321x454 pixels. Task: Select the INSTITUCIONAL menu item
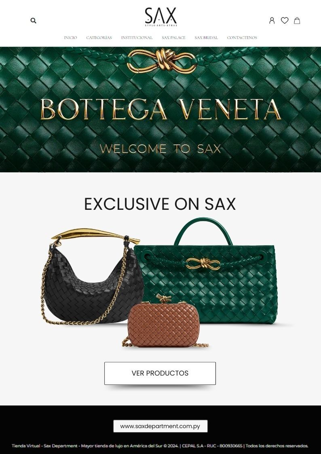(x=137, y=38)
